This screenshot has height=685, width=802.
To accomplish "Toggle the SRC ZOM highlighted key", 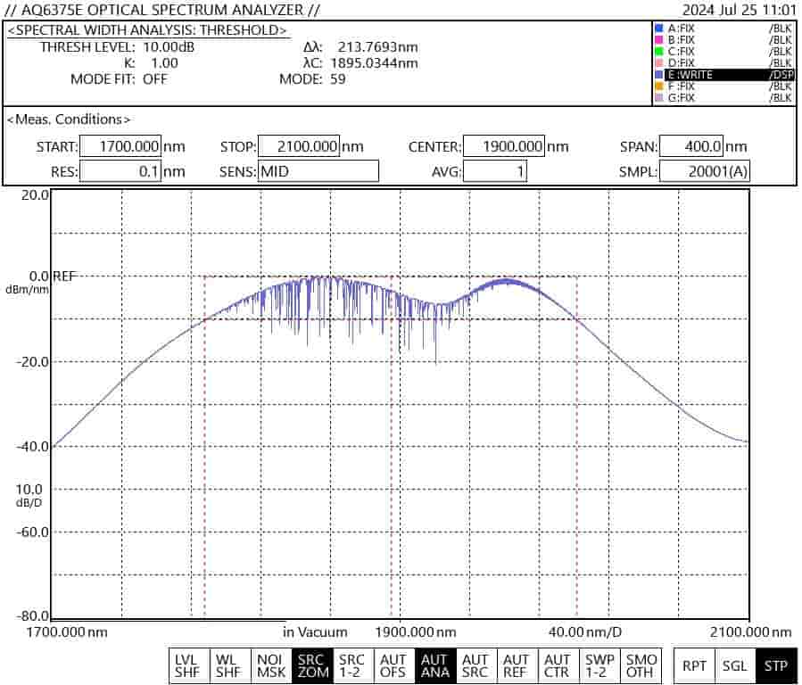I will click(311, 665).
